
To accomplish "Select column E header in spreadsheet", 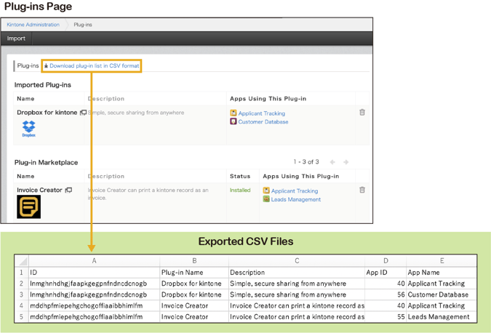I will pos(442,261).
